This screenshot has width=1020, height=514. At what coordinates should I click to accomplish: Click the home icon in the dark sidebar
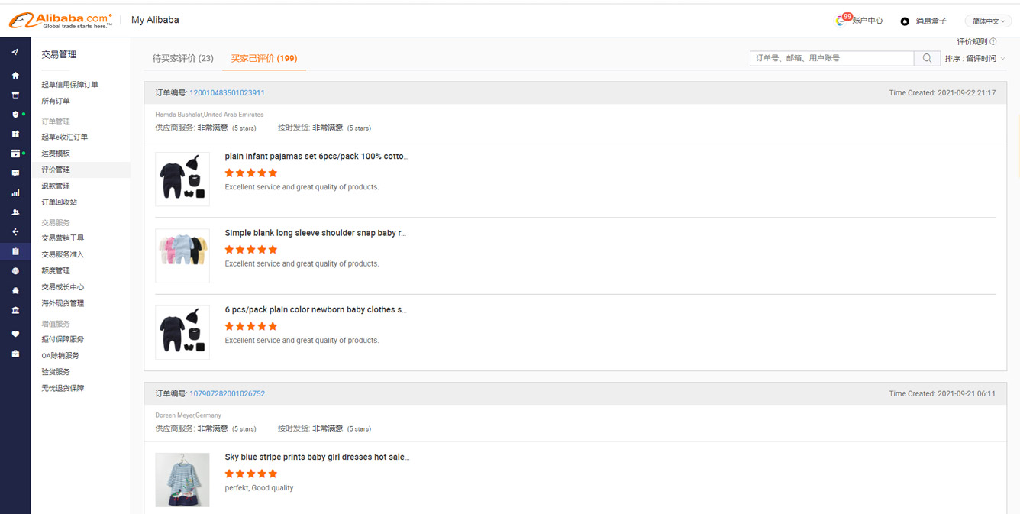pyautogui.click(x=15, y=76)
